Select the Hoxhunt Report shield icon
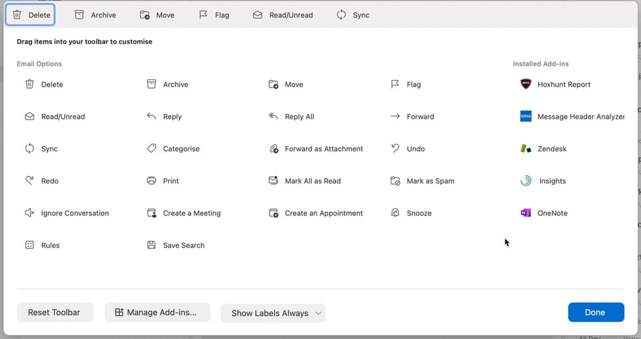641x339 pixels. (525, 84)
